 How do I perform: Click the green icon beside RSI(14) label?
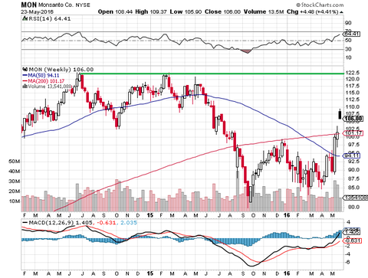click(x=25, y=18)
